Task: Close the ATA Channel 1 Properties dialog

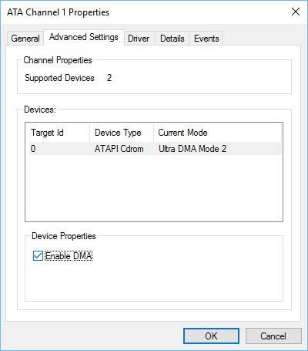Action: point(296,12)
